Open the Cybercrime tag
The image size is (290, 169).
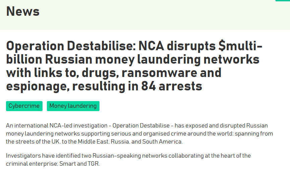pyautogui.click(x=24, y=106)
